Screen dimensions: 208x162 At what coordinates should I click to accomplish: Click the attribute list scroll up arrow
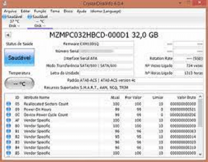pos(200,97)
